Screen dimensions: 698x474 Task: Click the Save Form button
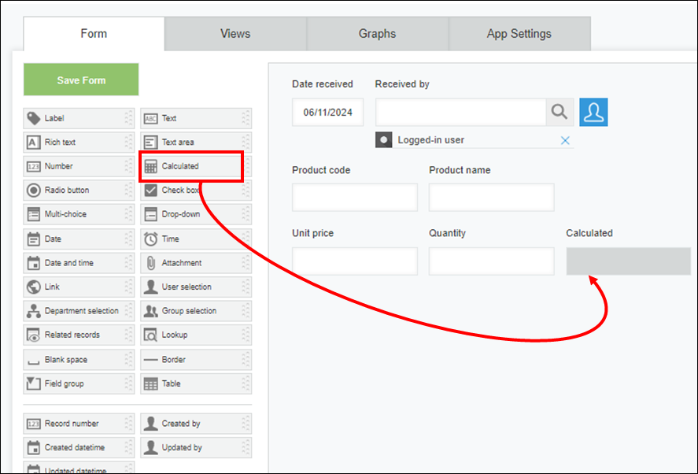(x=80, y=80)
